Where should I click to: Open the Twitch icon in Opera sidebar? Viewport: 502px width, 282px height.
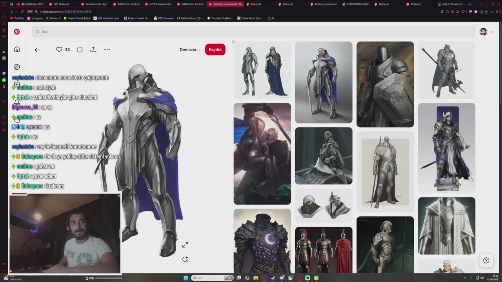tap(4, 73)
